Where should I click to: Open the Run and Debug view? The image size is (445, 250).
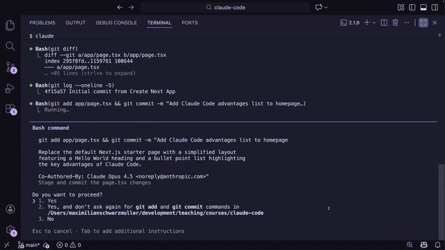(10, 88)
